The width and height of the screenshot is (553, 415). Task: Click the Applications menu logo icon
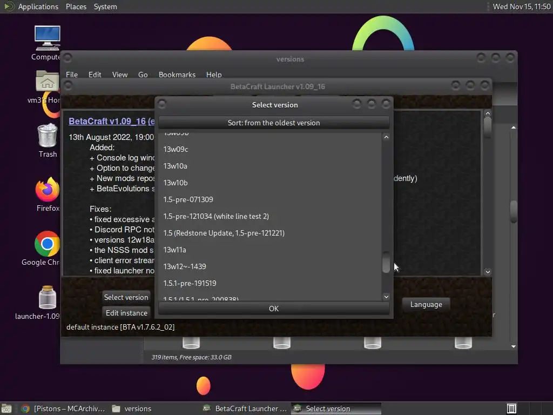9,6
